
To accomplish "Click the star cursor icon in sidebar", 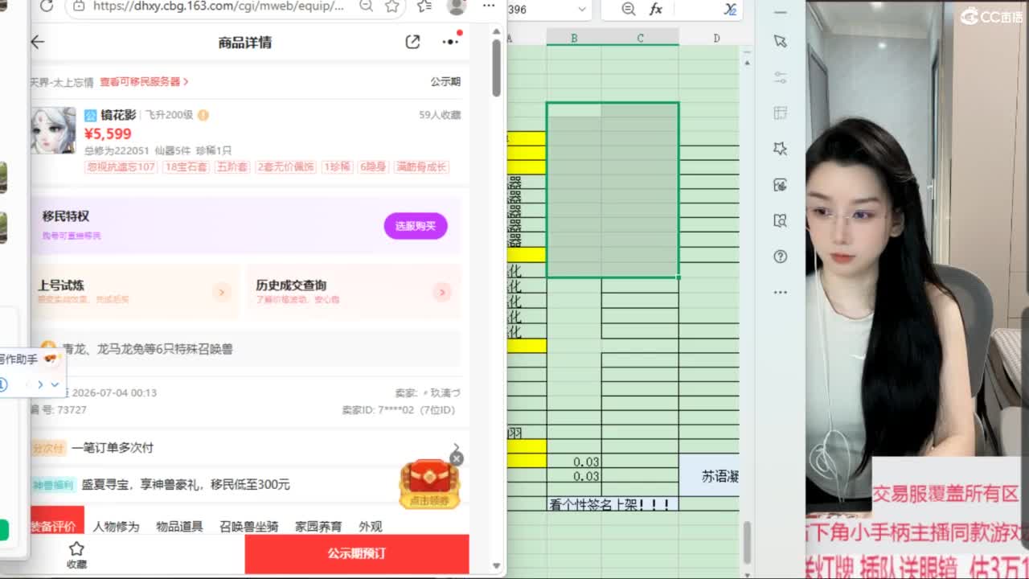I will [x=780, y=149].
